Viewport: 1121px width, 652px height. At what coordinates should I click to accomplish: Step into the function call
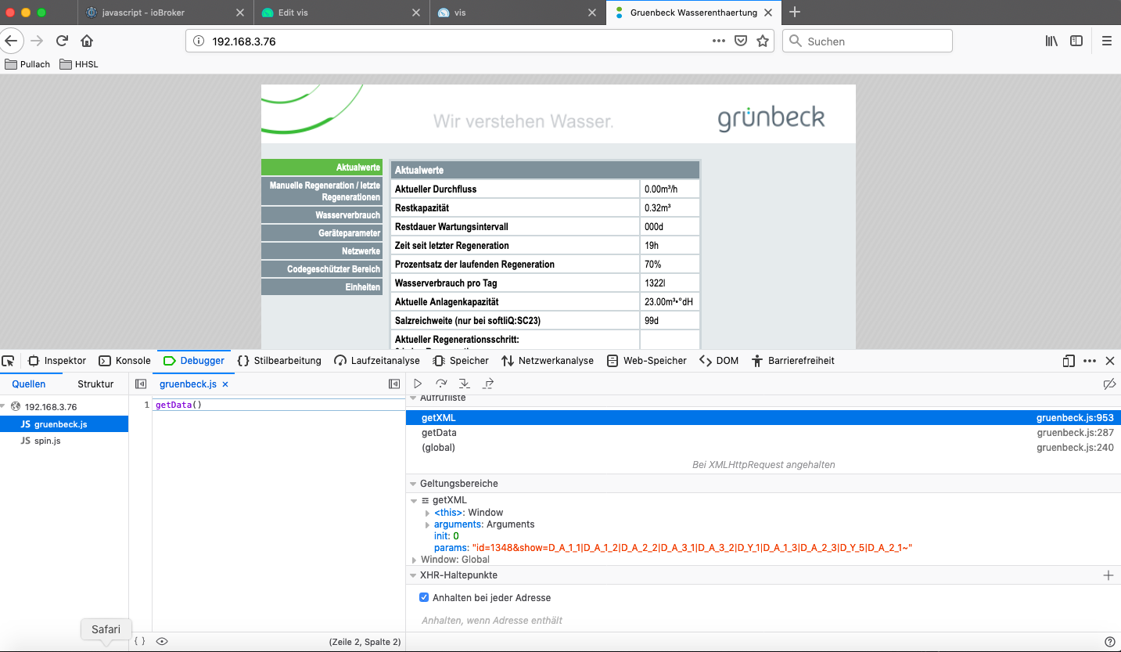tap(465, 384)
